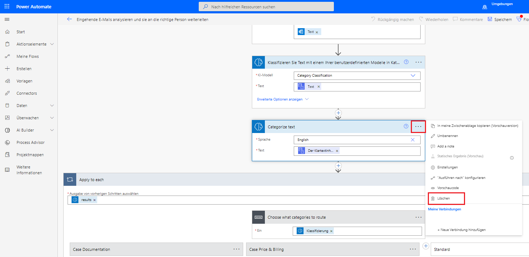The image size is (529, 257).
Task: Click the Meine Flows icon
Action: tap(7, 56)
